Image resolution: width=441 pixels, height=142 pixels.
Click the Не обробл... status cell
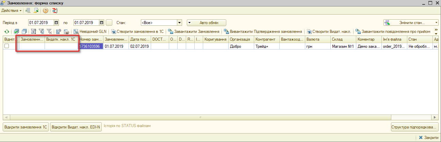coord(420,46)
